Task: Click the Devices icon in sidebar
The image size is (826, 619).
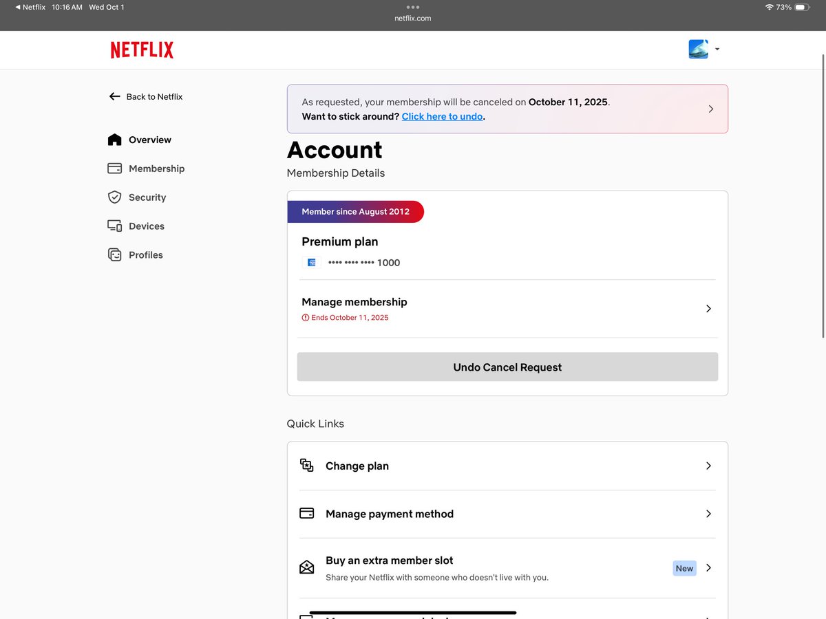Action: coord(115,226)
